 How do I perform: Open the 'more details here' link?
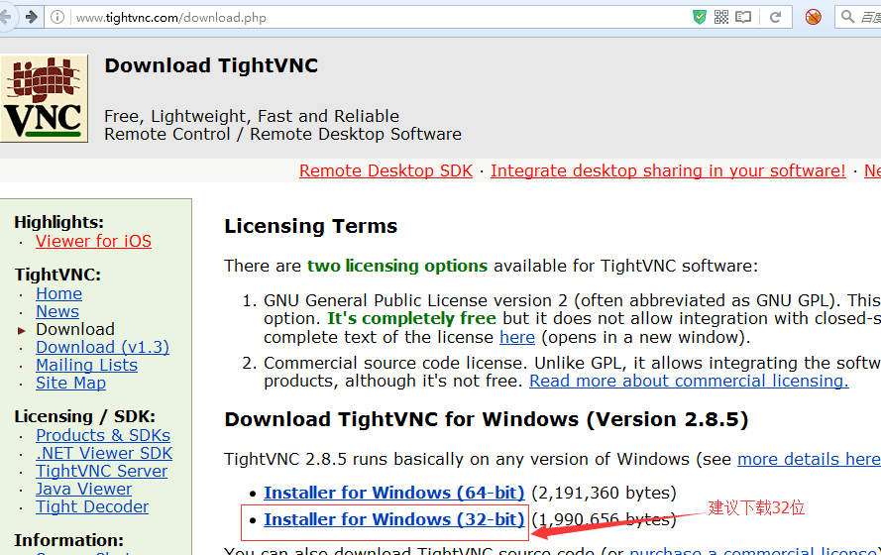click(x=809, y=459)
